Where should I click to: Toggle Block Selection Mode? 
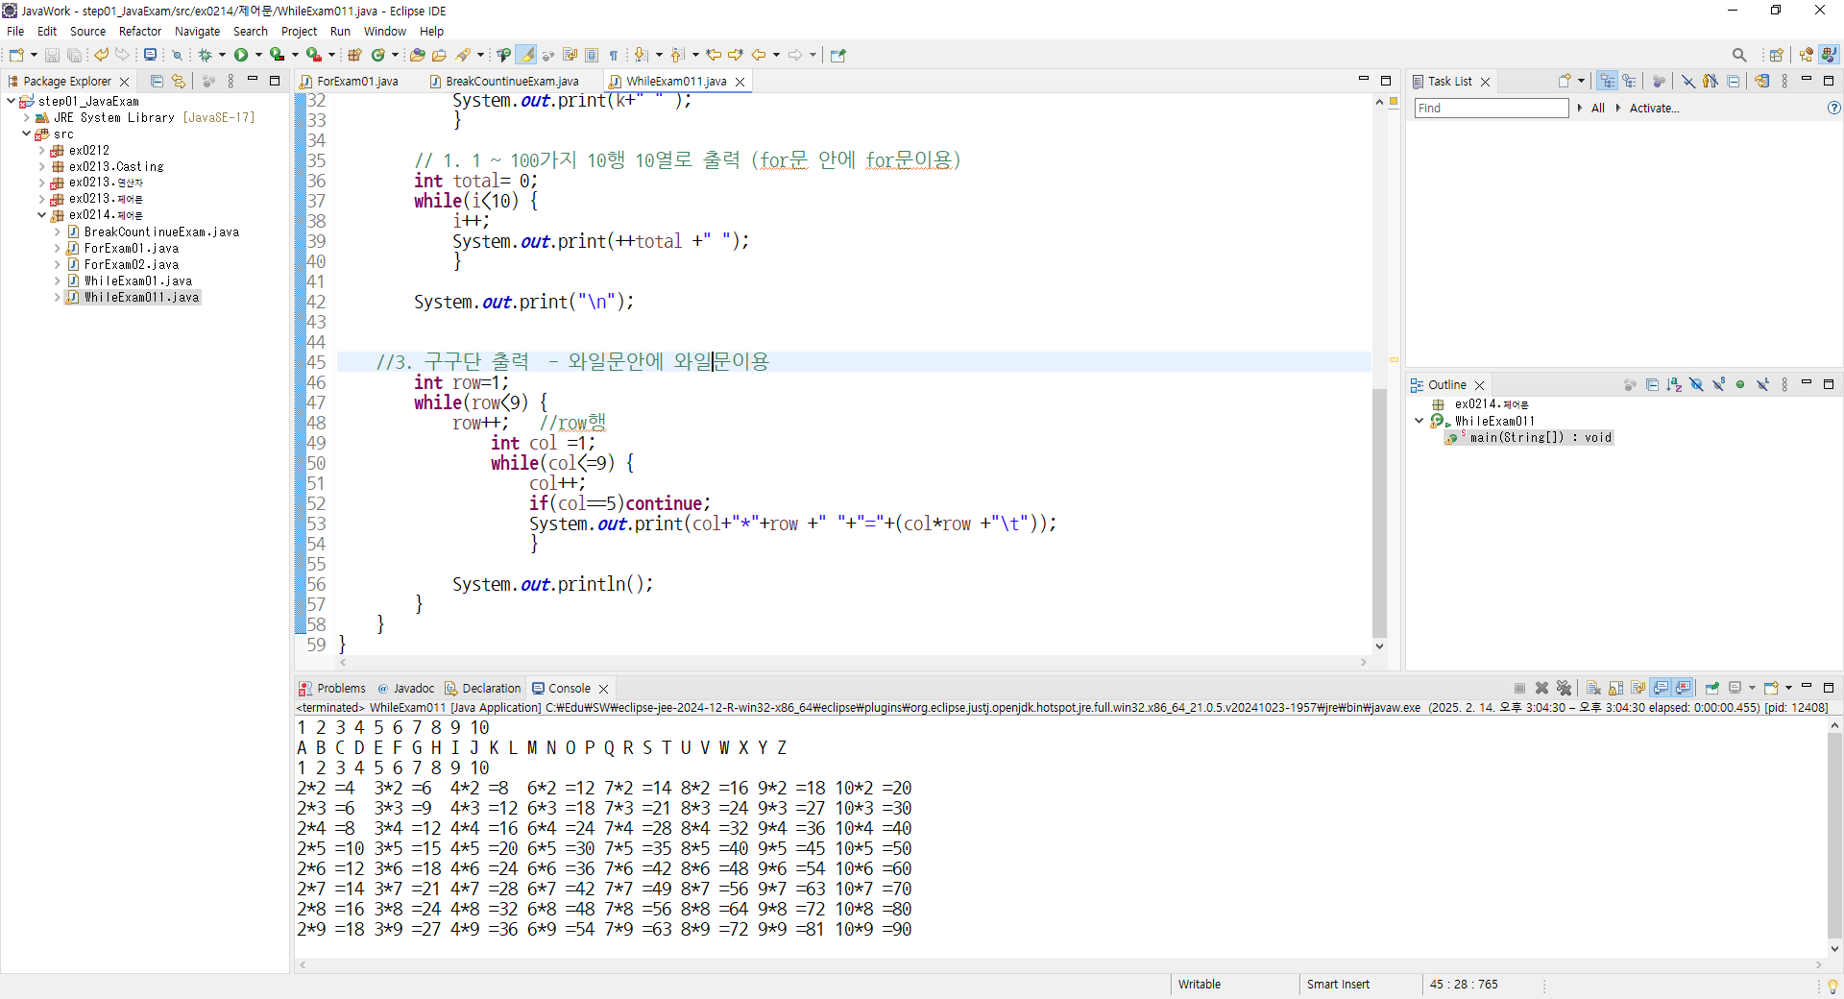592,55
